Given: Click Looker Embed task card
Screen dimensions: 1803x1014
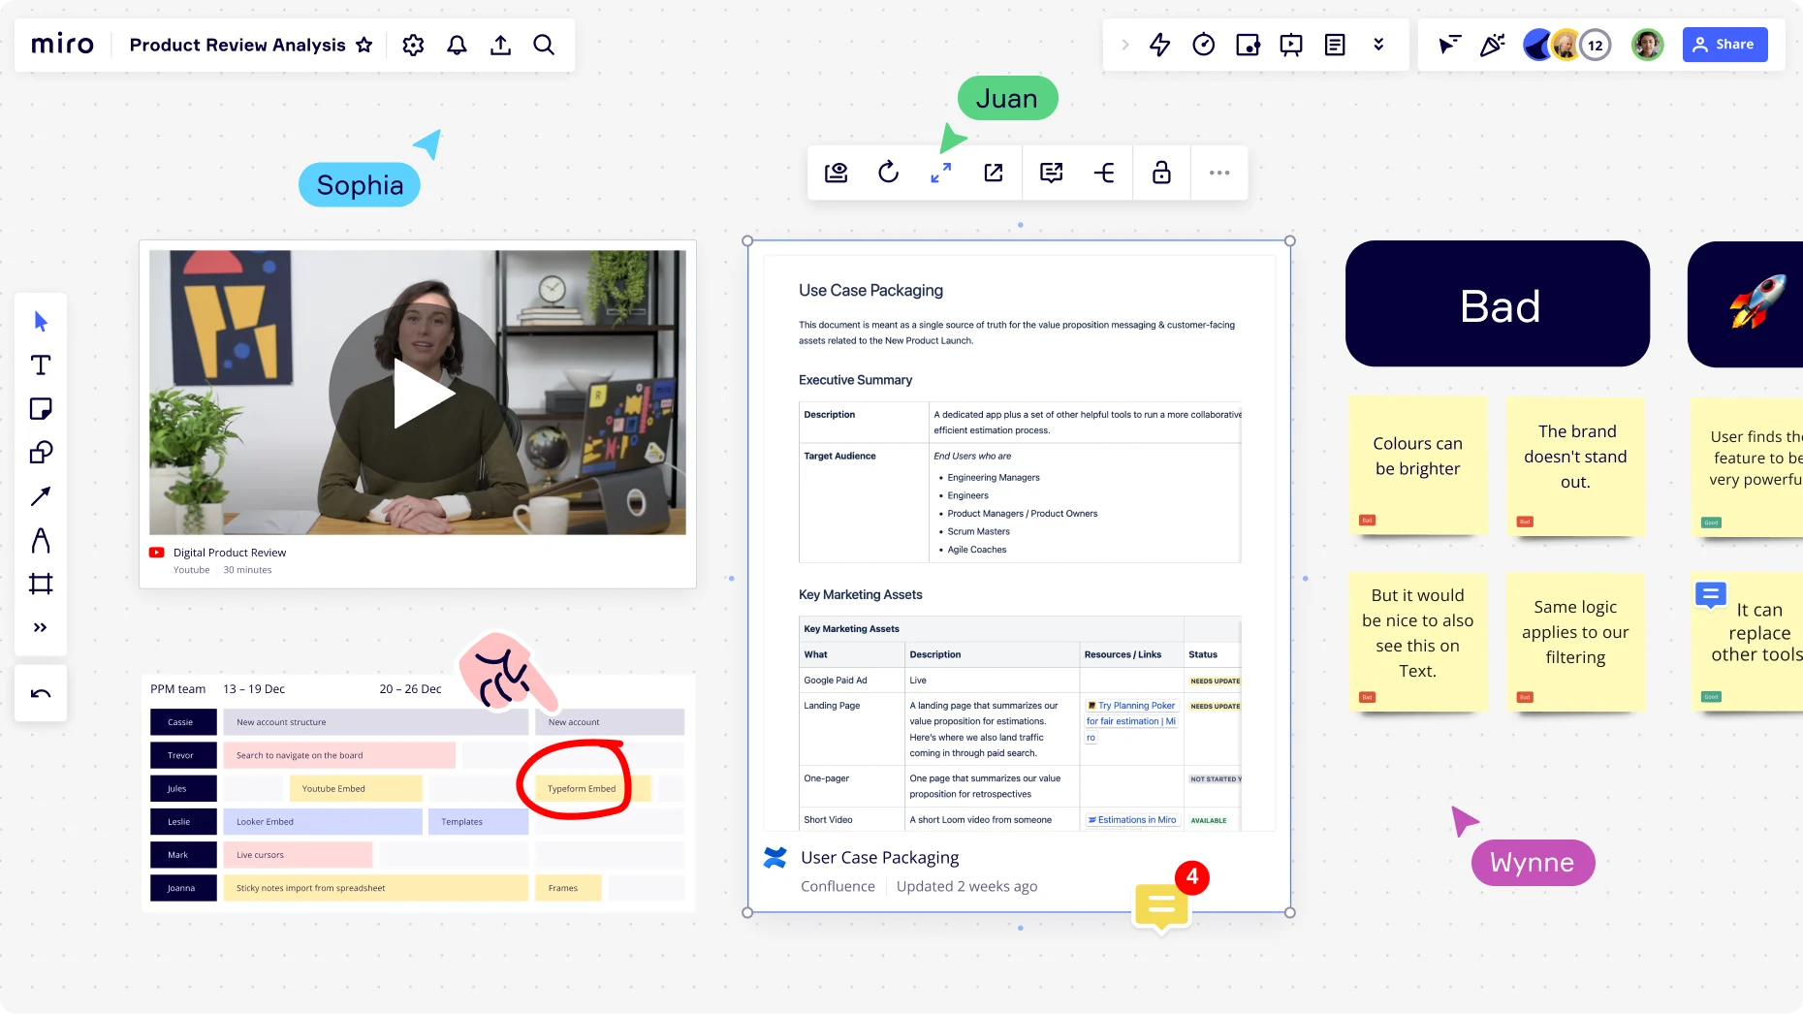Looking at the screenshot, I should (323, 821).
